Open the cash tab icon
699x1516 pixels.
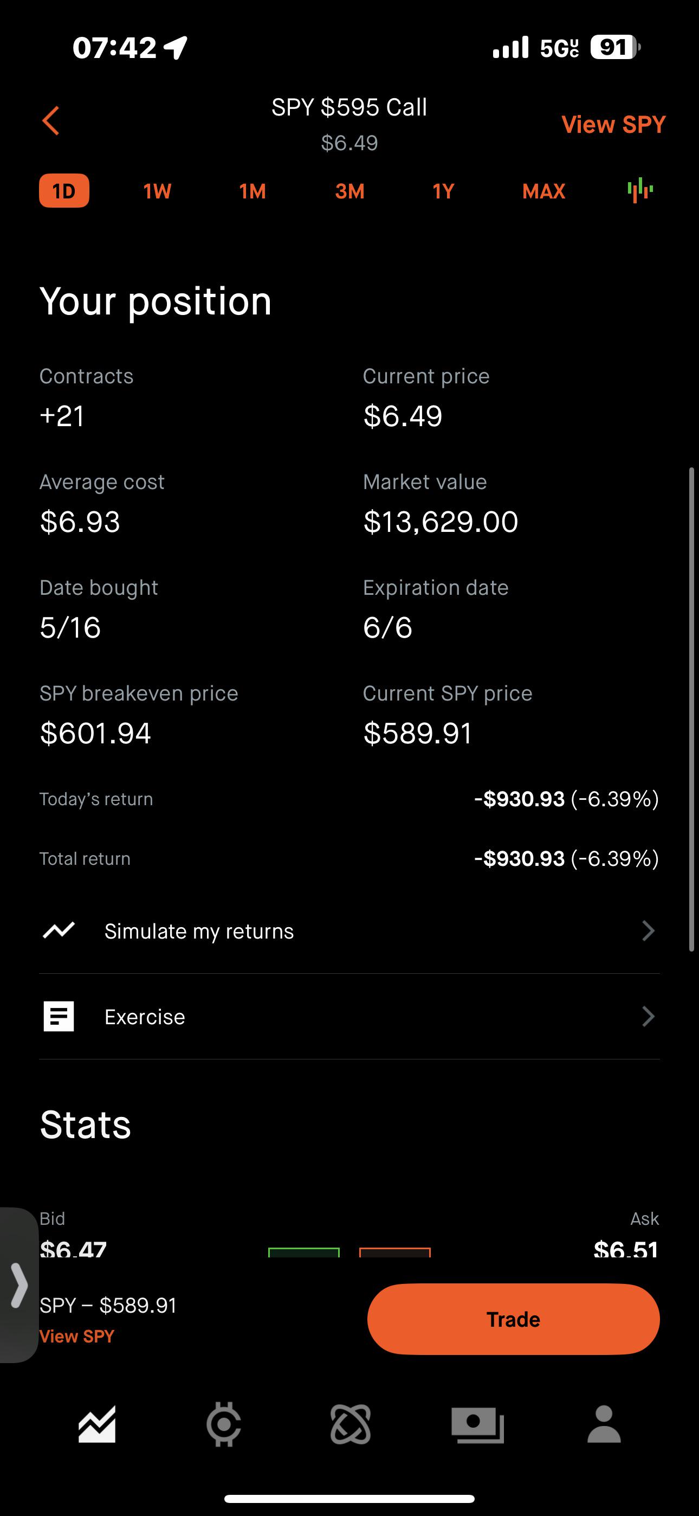tap(478, 1425)
